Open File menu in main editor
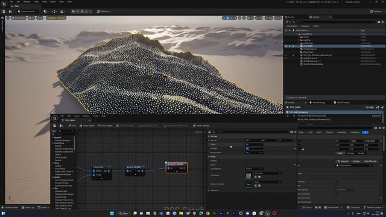This screenshot has height=217, width=386. [x=11, y=2]
